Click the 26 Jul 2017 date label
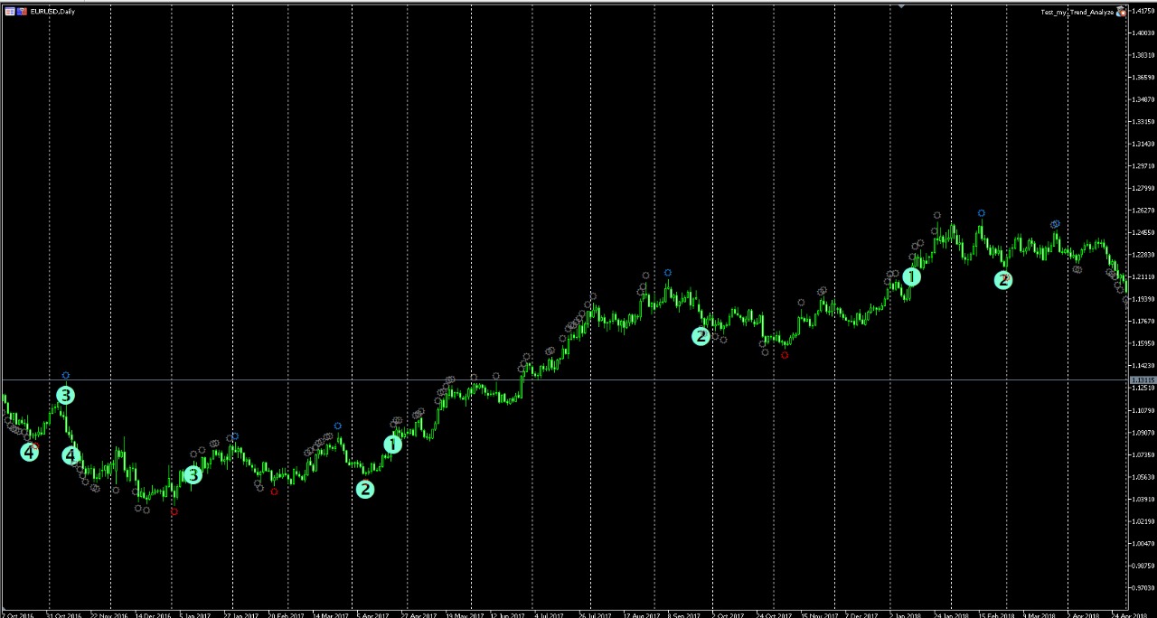The image size is (1157, 618). pos(595,614)
